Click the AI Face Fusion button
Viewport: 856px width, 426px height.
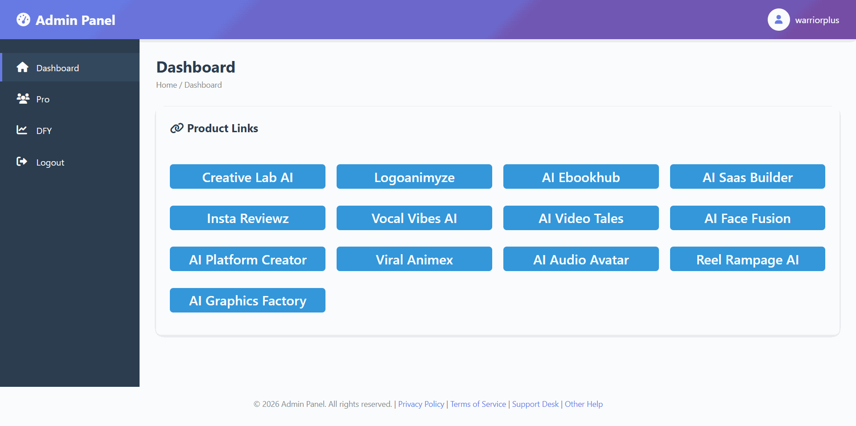pyautogui.click(x=747, y=218)
